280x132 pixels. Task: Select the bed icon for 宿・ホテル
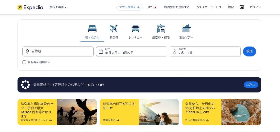92,28
